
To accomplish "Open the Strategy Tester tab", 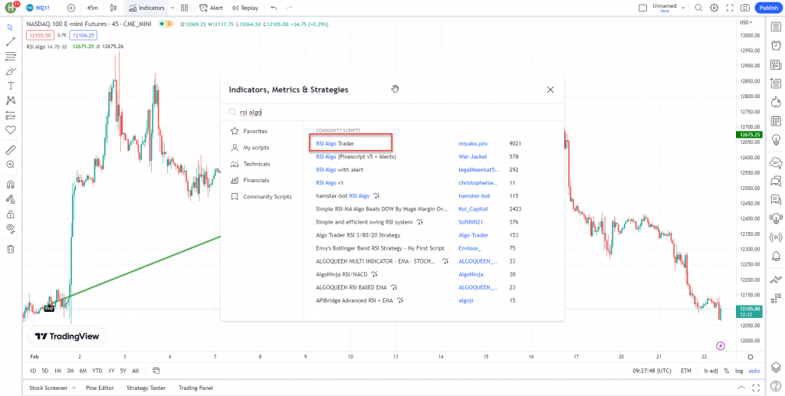I will 146,388.
